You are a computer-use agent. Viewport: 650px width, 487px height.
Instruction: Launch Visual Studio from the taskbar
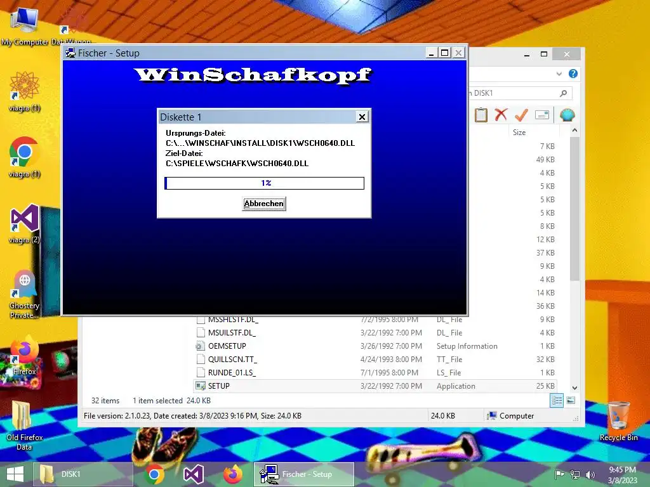coord(193,474)
